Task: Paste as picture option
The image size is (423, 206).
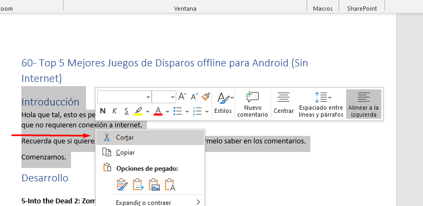Action: tap(154, 185)
